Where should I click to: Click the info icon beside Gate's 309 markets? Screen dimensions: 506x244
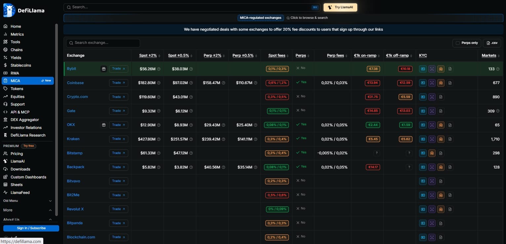[x=498, y=111]
